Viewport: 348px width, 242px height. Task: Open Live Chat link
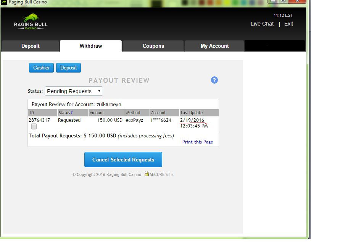pyautogui.click(x=262, y=24)
